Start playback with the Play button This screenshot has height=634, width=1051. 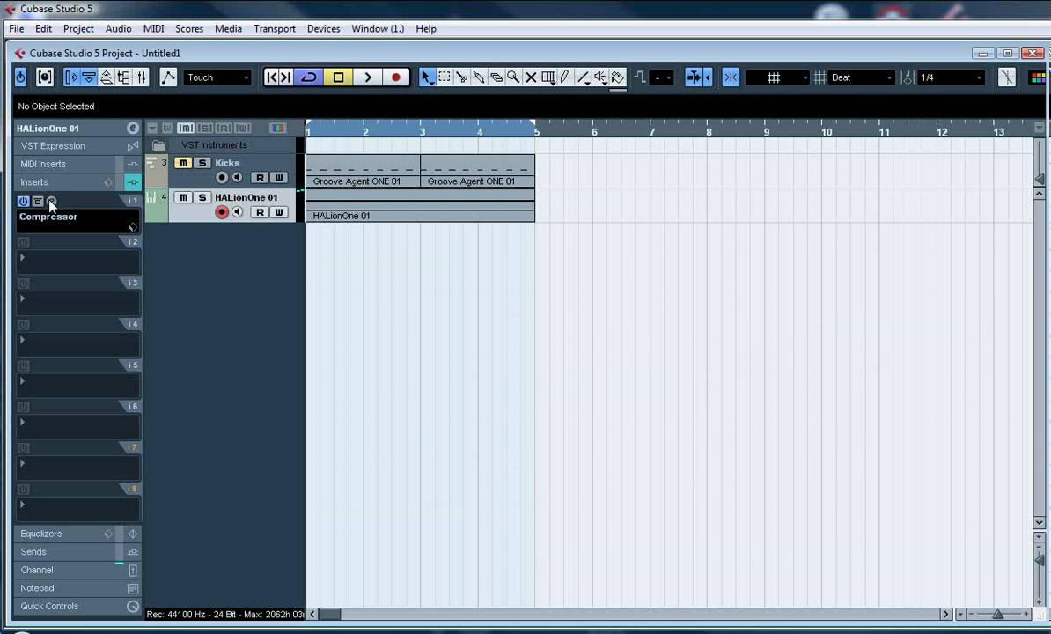point(367,77)
